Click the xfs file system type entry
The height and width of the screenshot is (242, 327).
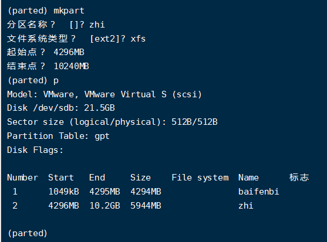coord(138,39)
